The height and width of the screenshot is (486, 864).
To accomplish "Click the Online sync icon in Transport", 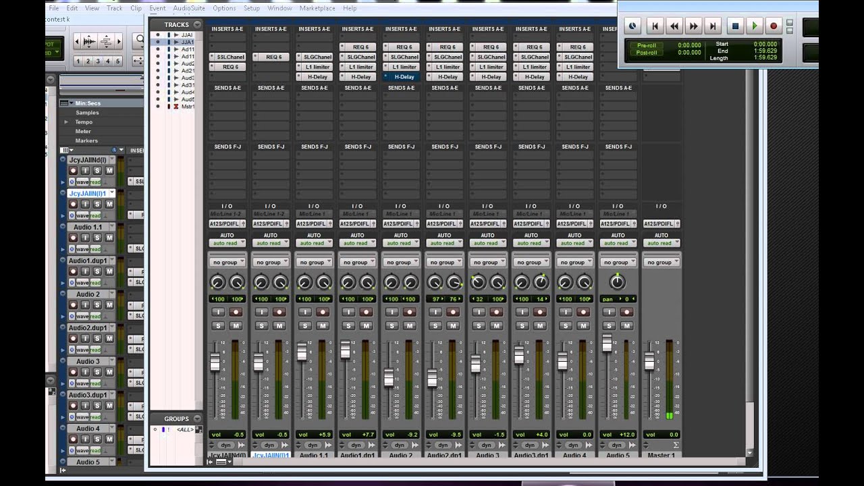I will point(632,26).
